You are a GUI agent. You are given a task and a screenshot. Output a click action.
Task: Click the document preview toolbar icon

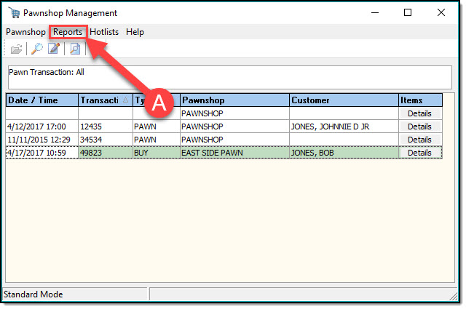(x=75, y=49)
